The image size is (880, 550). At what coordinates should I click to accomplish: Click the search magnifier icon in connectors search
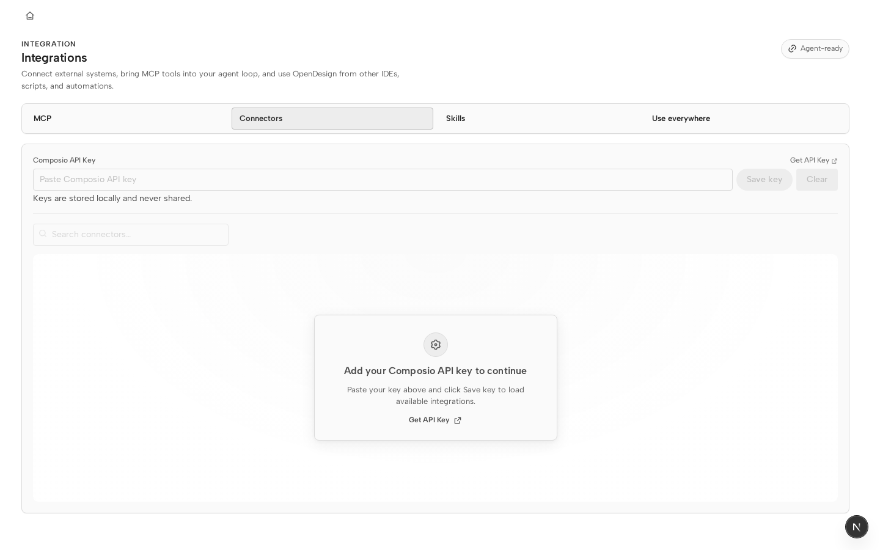[43, 234]
